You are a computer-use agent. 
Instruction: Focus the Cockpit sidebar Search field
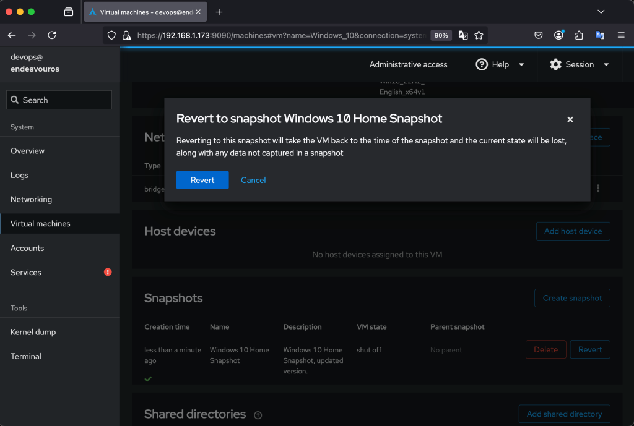(59, 100)
